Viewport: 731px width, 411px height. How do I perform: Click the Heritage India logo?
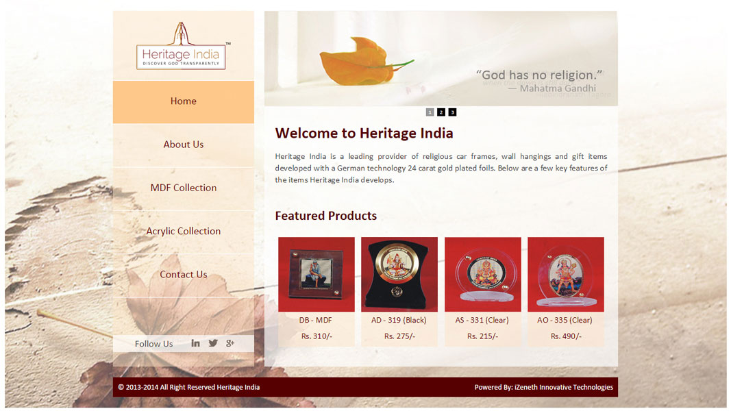click(182, 46)
